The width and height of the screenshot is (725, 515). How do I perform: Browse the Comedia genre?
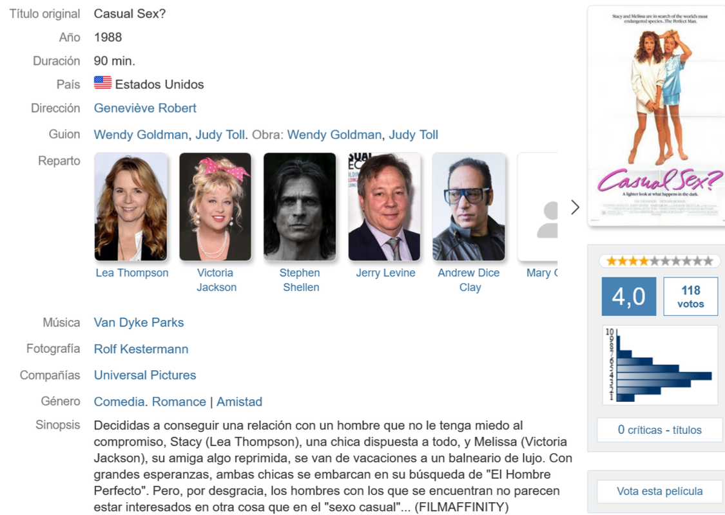click(119, 402)
